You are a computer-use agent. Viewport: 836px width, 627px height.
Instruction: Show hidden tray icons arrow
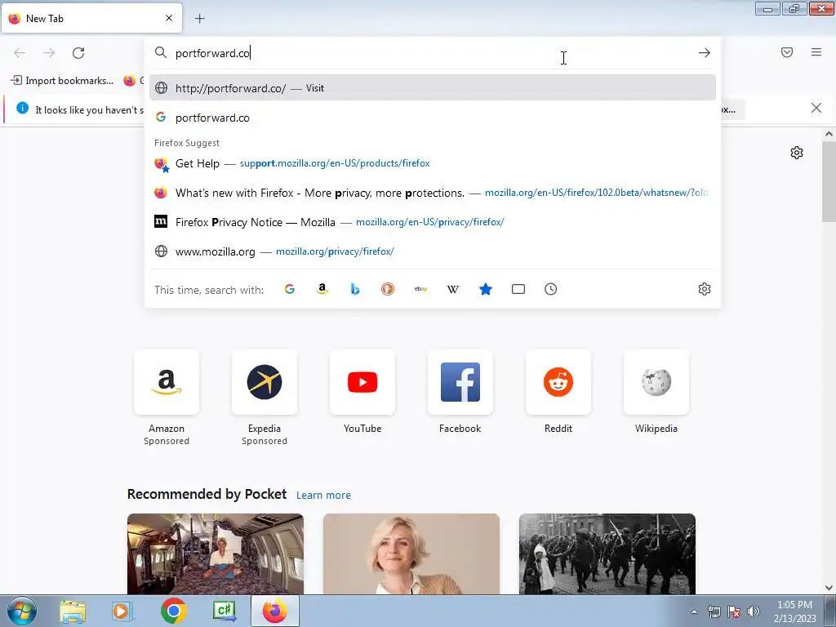click(x=694, y=611)
